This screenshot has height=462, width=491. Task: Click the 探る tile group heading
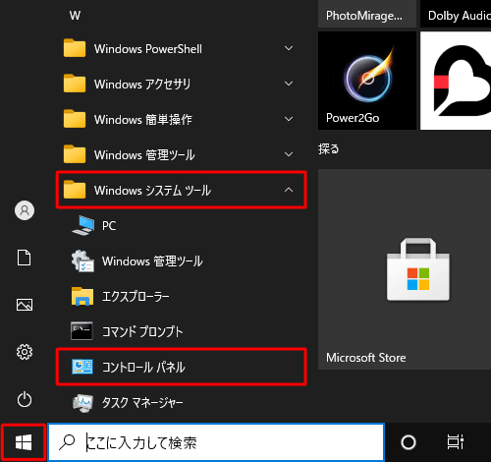pyautogui.click(x=329, y=149)
